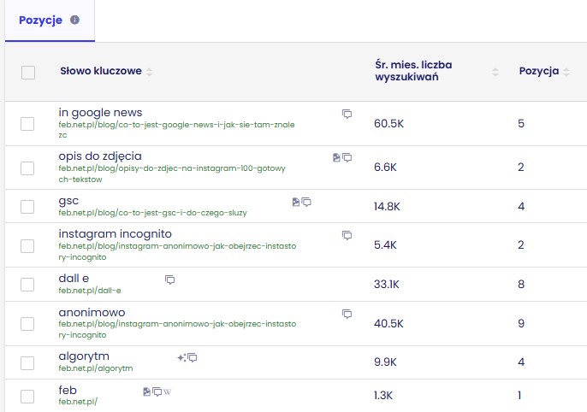Sort by Śr. mies. liczba wyszukiwań arrows

[495, 72]
